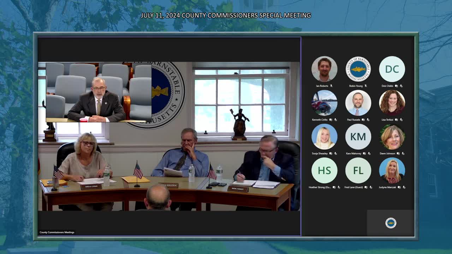Viewport: 452px width, 254px height.
Task: Click the name label 'Robin Young'
Action: pyautogui.click(x=356, y=86)
